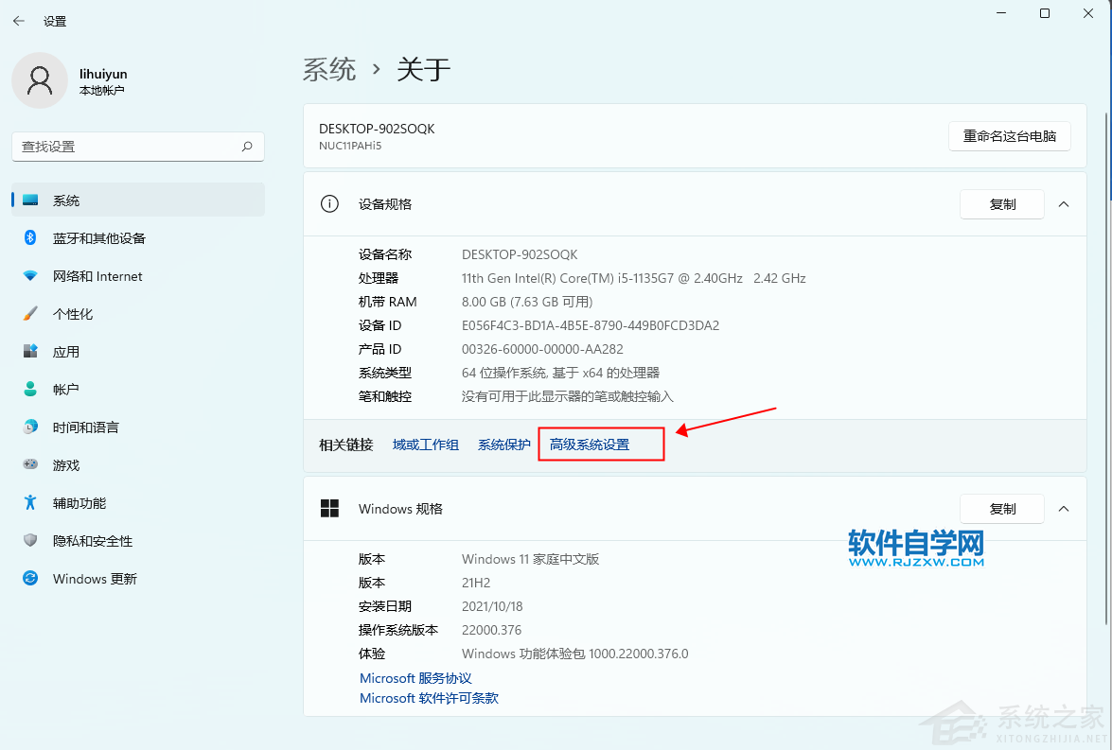Click the 64 位操作系统 system type value
Screen dimensions: 1112x750
[x=561, y=373]
